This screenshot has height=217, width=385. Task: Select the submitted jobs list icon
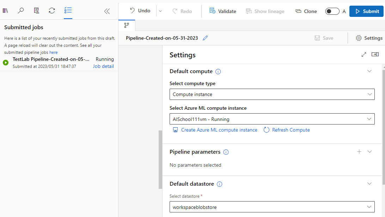(x=68, y=11)
